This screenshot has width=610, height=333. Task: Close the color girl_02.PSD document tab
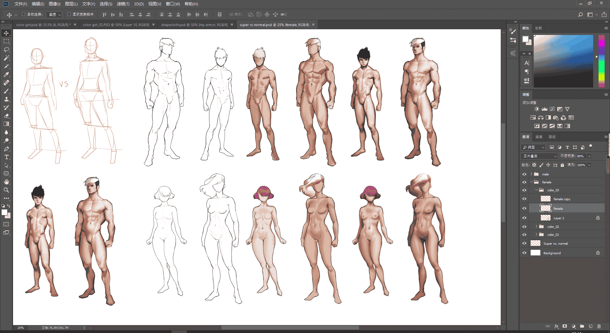click(x=153, y=24)
